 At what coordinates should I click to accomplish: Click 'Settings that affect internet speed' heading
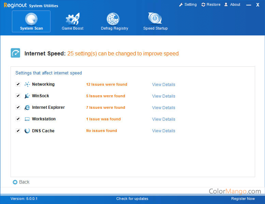click(49, 73)
